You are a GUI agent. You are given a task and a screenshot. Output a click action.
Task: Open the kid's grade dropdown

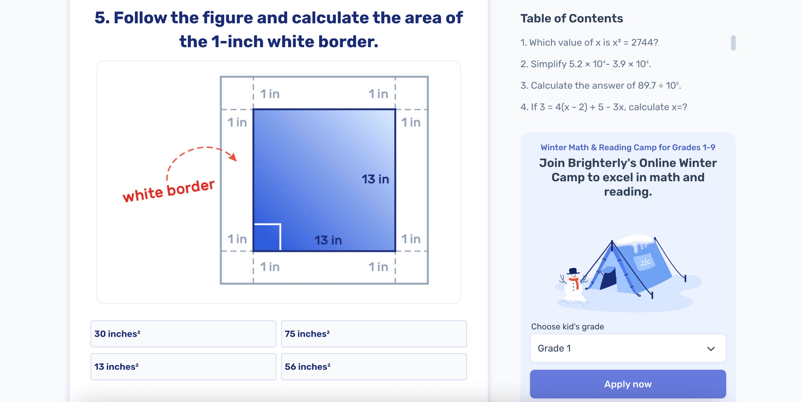coord(628,348)
